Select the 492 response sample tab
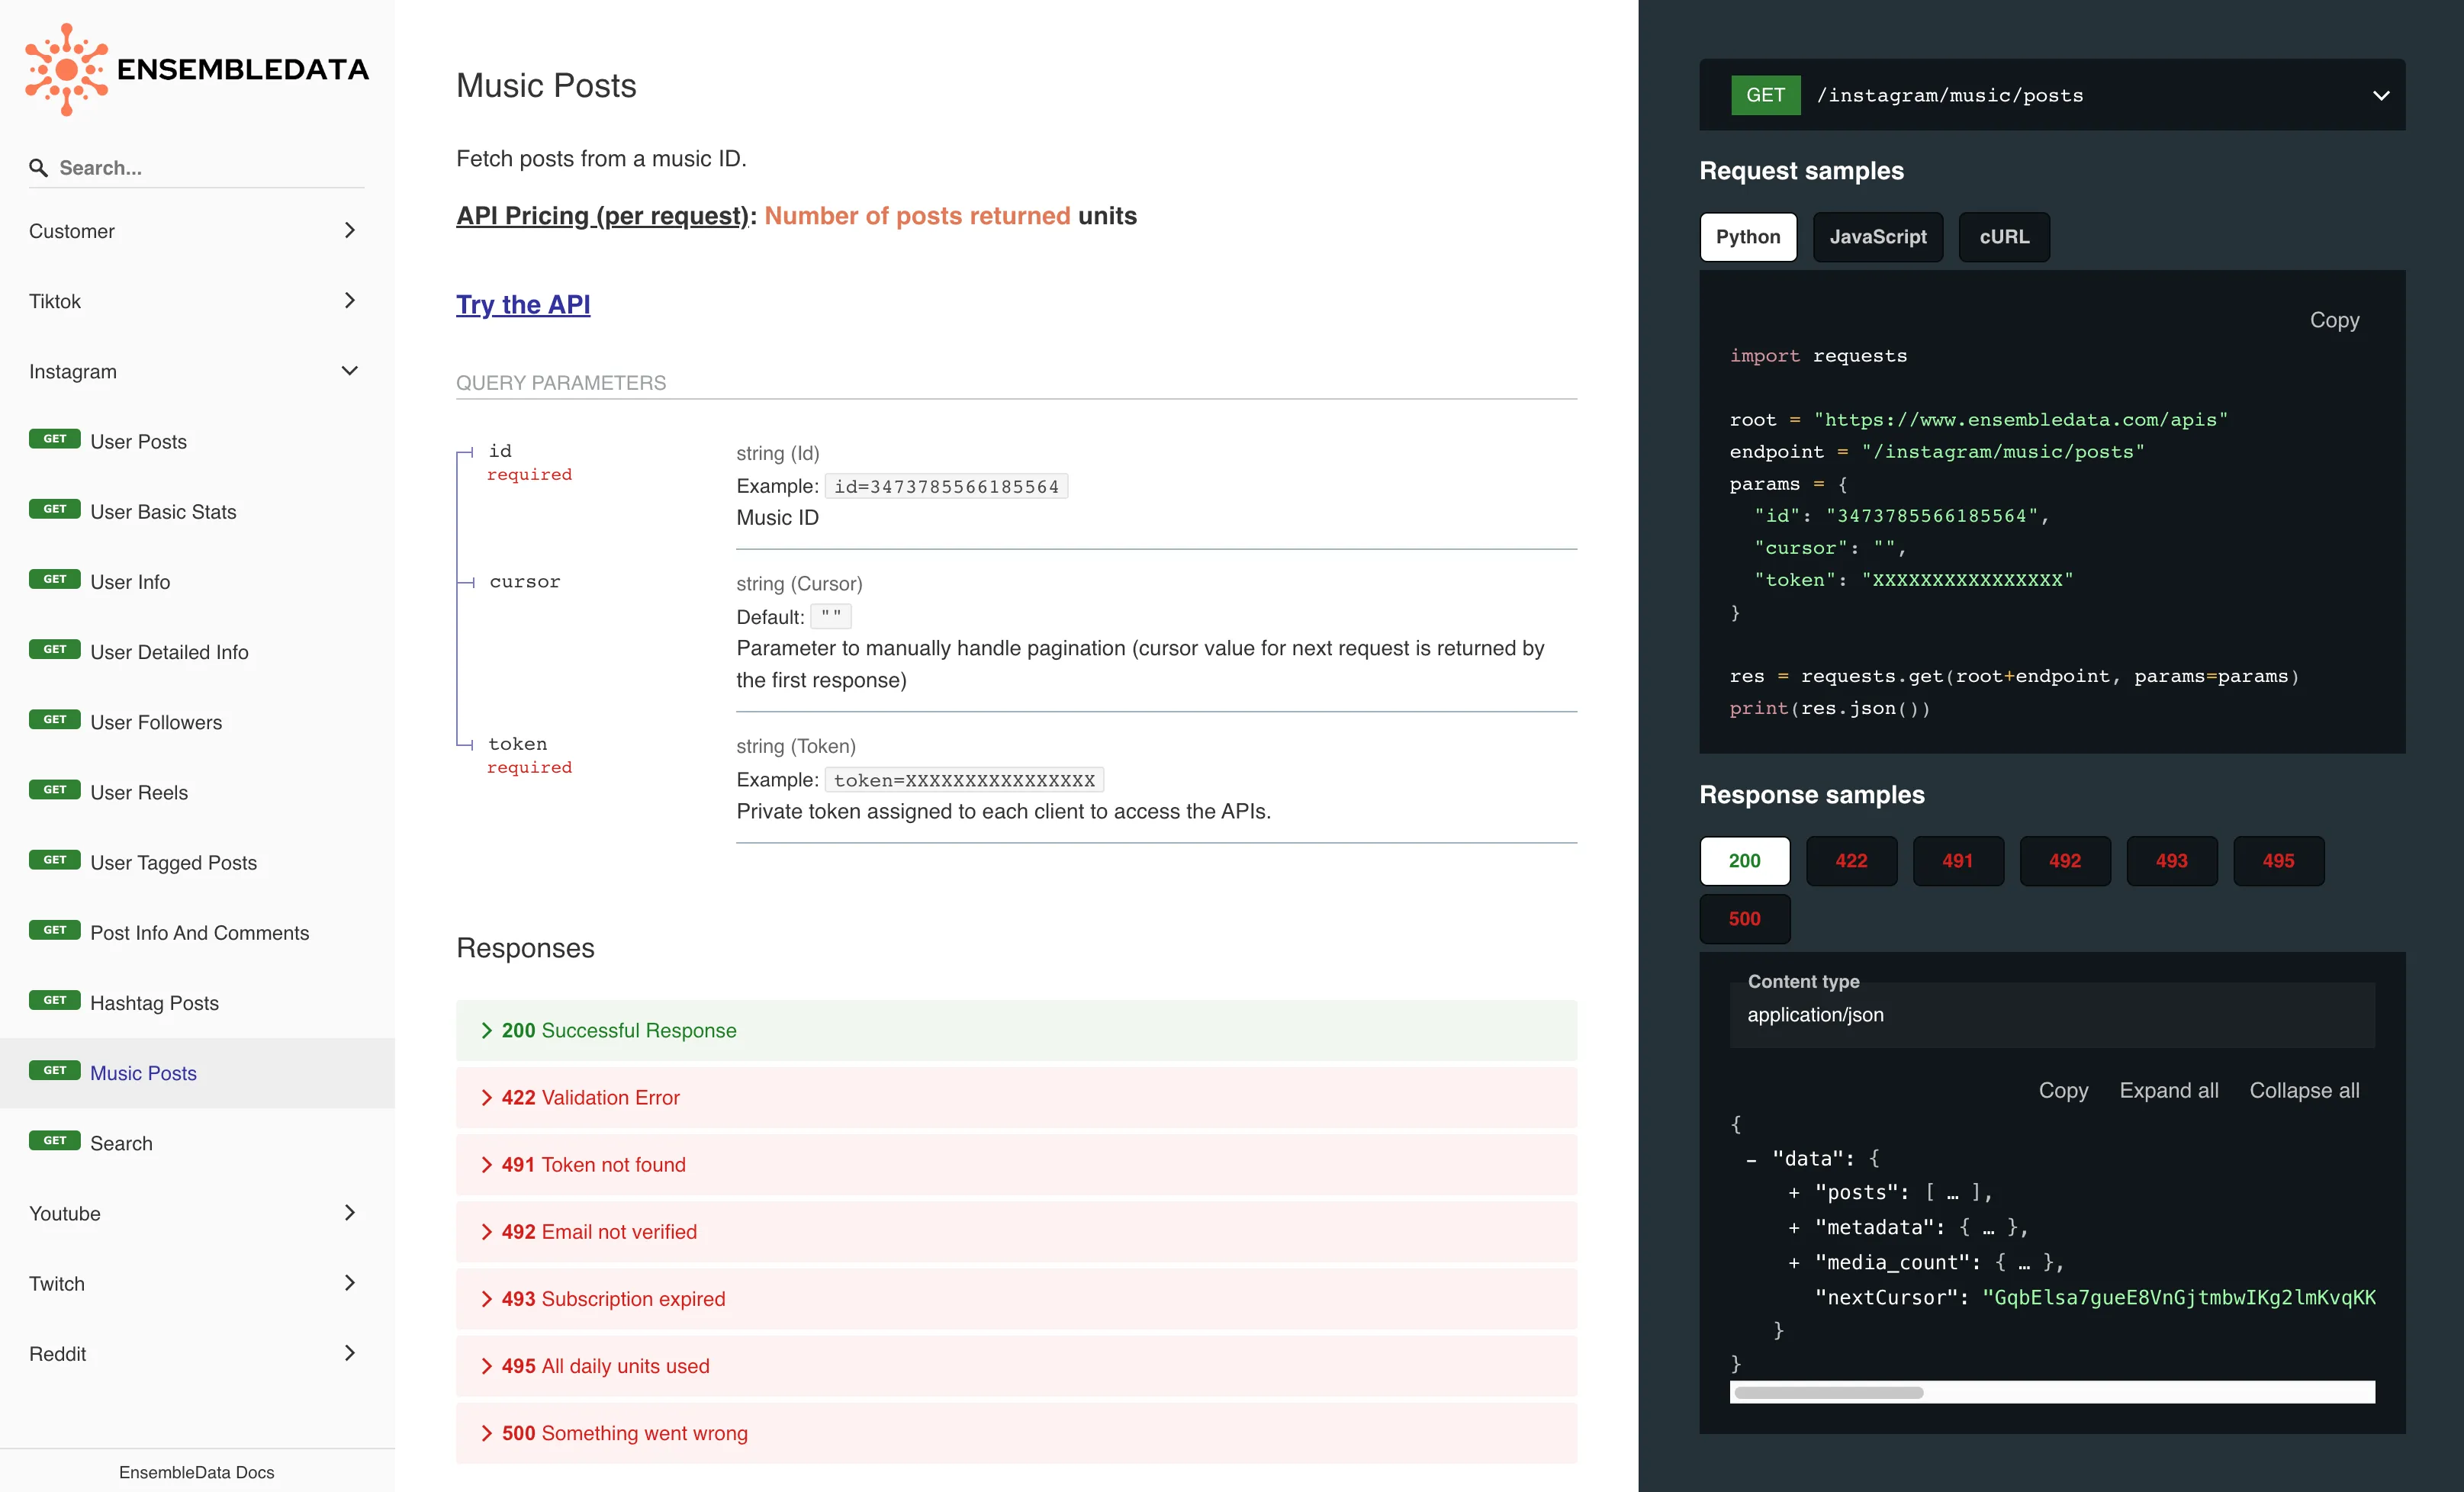The height and width of the screenshot is (1492, 2464). (2065, 861)
